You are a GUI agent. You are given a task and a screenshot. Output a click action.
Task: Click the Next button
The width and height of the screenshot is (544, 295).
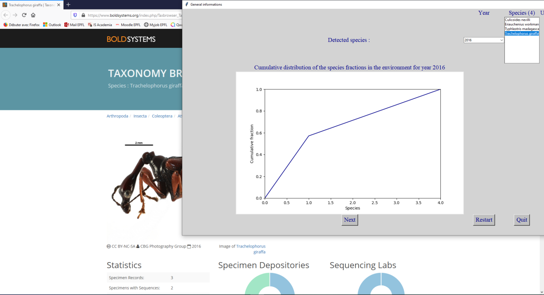(350, 220)
